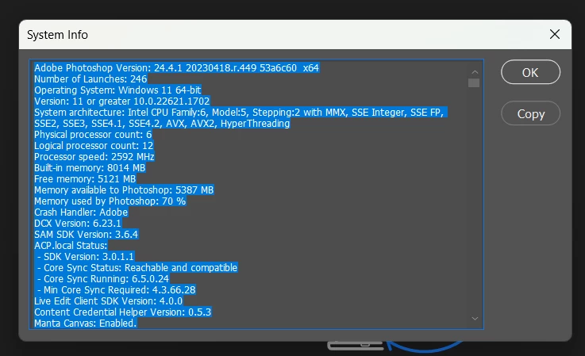Click Memory used by Photoshop: 70 %
Viewport: 585px width, 356px height.
point(110,201)
